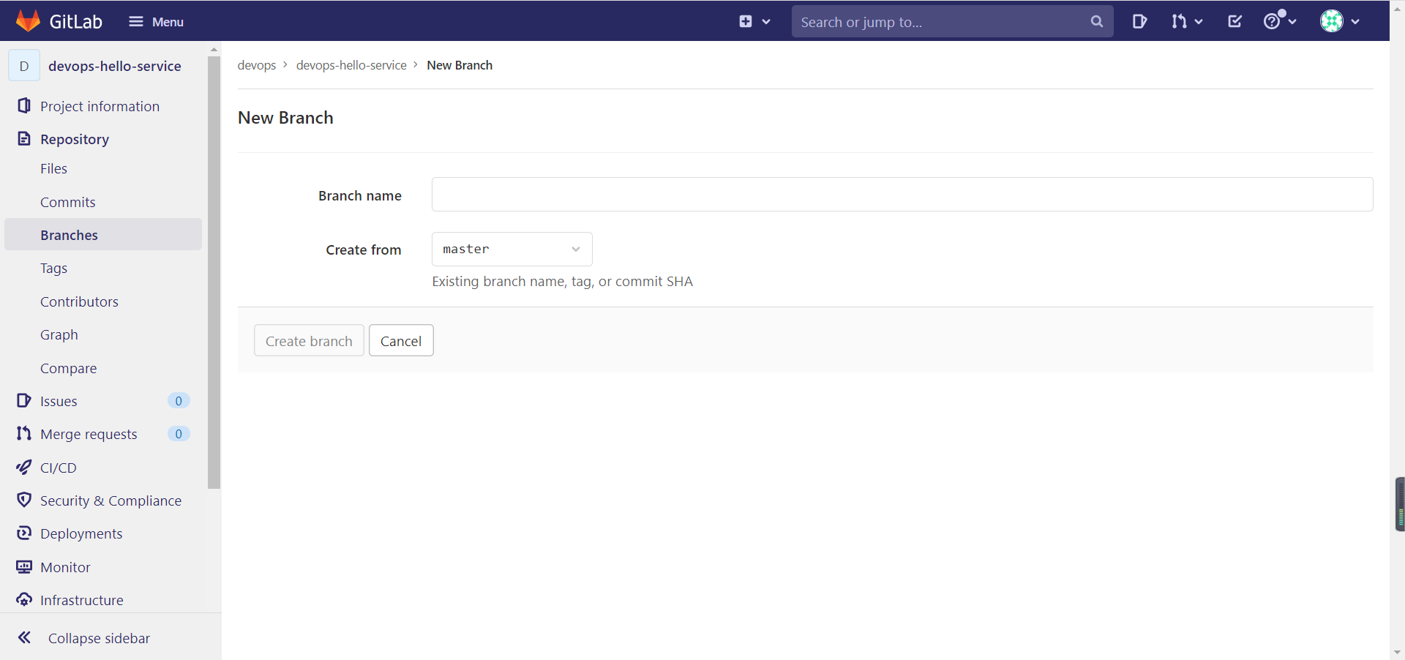Screen dimensions: 1405x660
Task: Open the To-Do list icon
Action: coord(1235,22)
